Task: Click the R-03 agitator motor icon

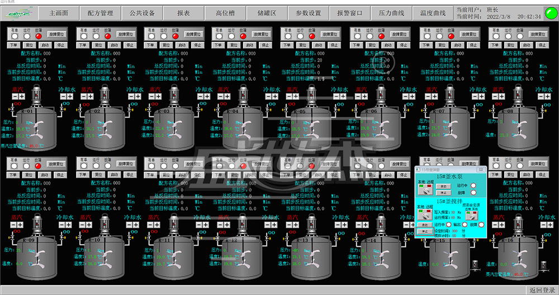Action: (173, 95)
